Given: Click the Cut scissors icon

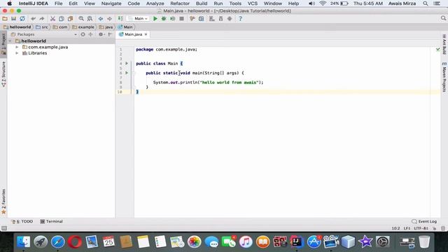Looking at the screenshot, I should coord(52,19).
